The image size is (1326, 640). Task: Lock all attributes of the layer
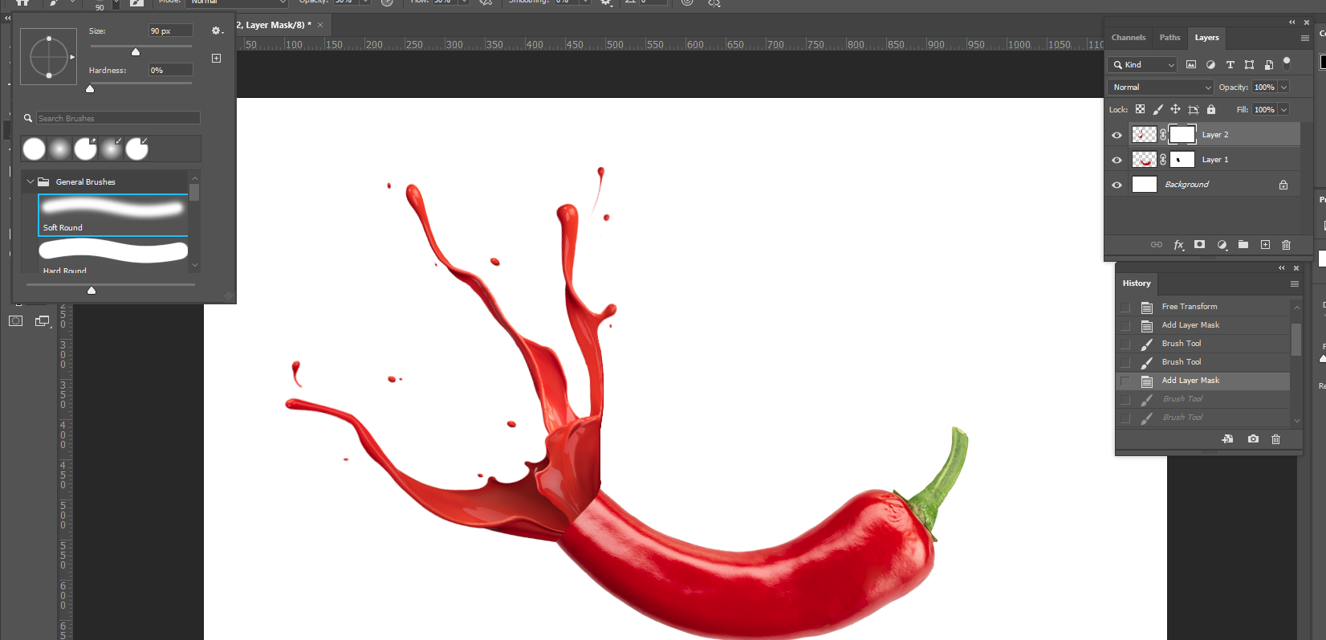click(x=1211, y=109)
